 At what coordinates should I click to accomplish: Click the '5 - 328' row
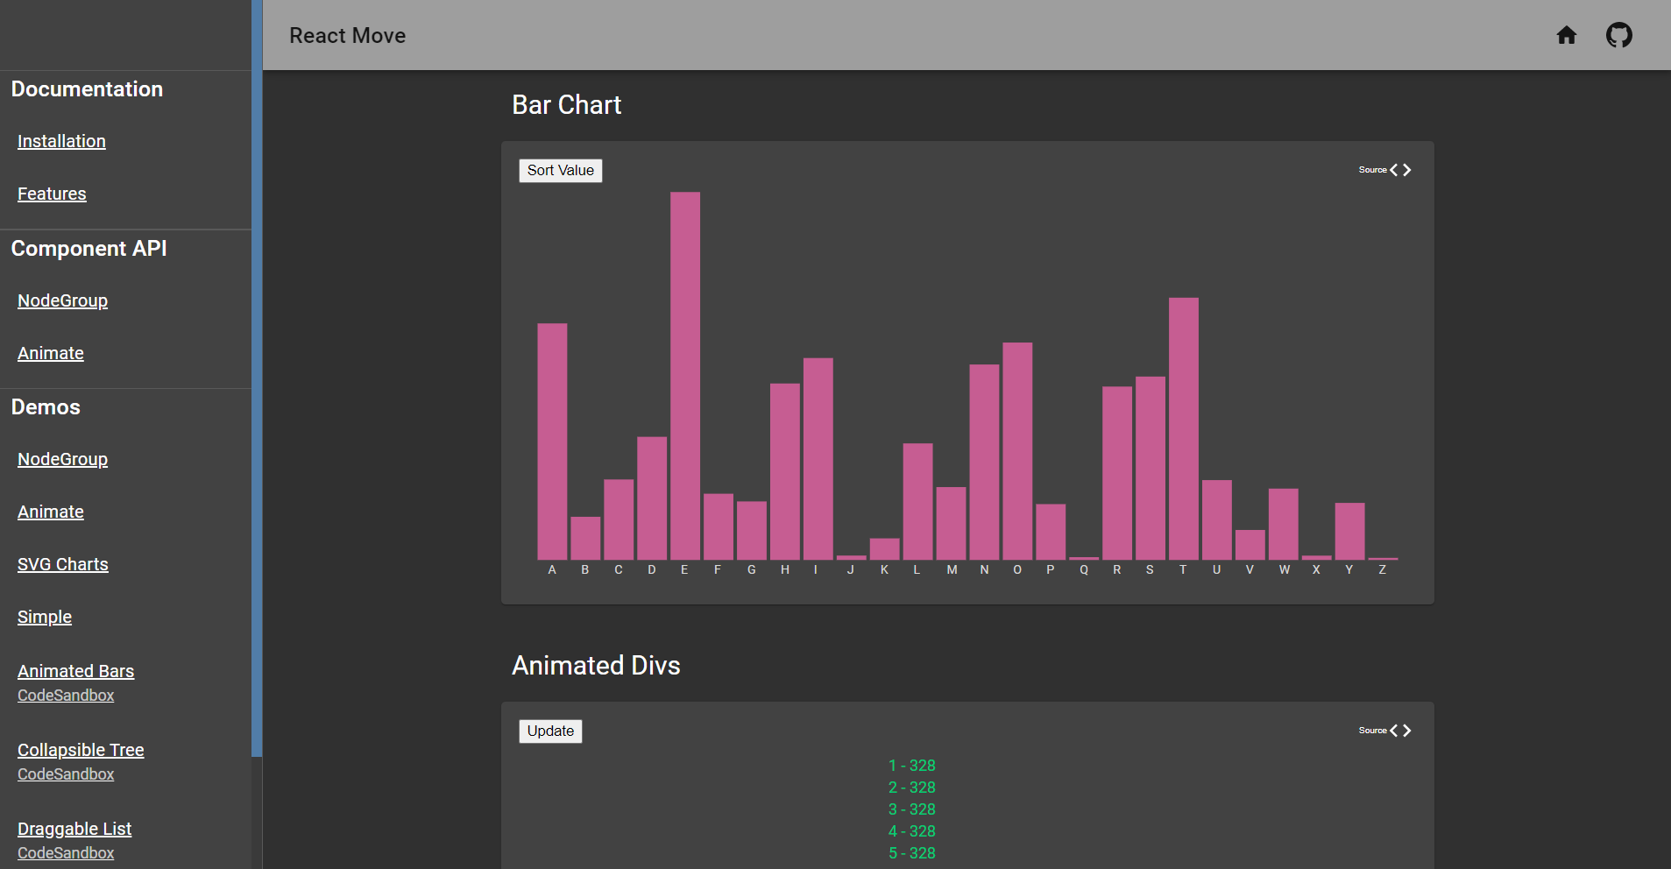tap(912, 853)
